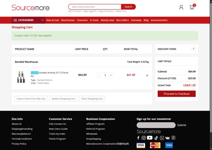Open Threads social icon in footer
212x150 pixels.
[x=173, y=138]
